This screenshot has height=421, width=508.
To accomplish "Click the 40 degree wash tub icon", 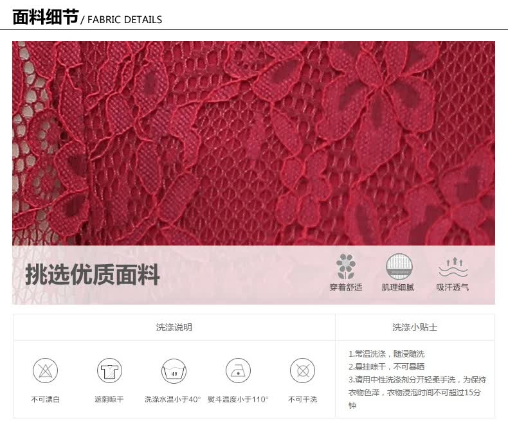I will 174,370.
